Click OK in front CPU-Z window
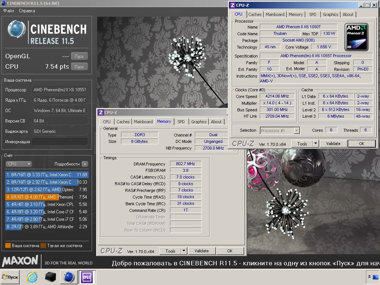This screenshot has height=285, width=380. click(x=361, y=144)
